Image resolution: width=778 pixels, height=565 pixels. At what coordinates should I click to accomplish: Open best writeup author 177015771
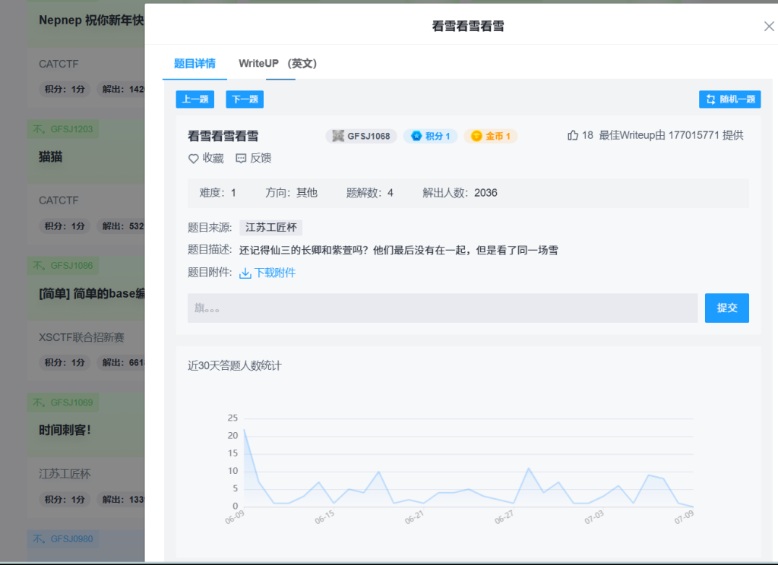coord(694,136)
